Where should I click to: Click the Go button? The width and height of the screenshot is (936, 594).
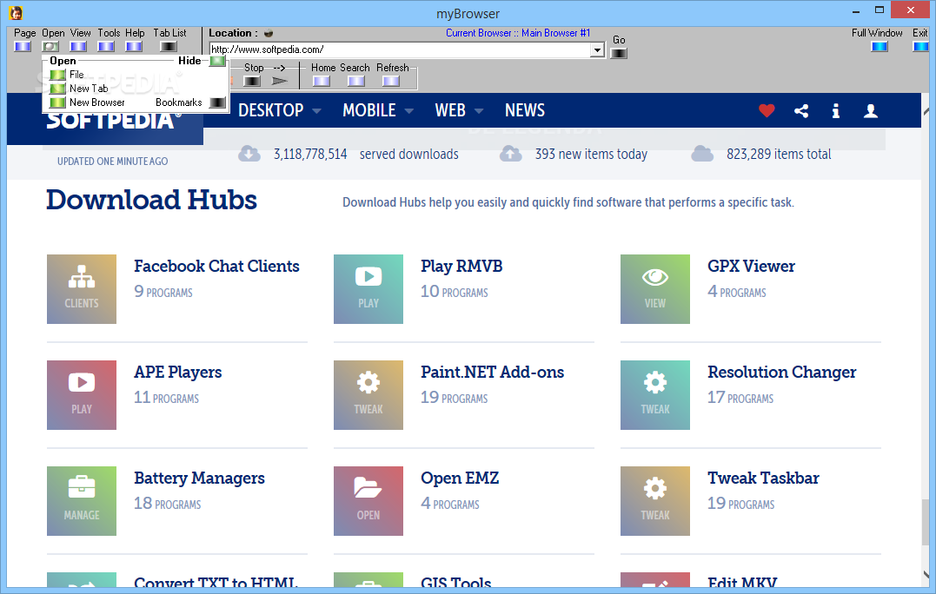[x=619, y=53]
